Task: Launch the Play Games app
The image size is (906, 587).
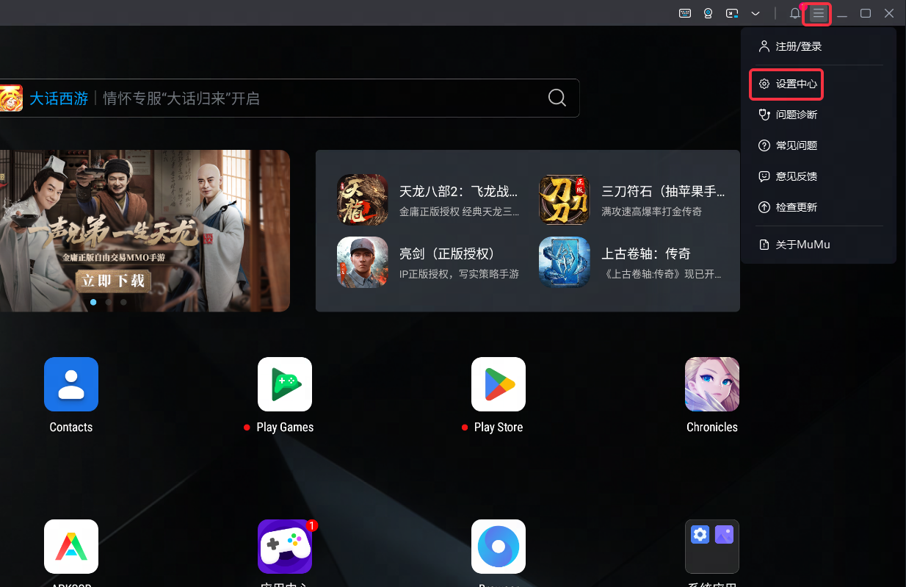Action: click(285, 384)
